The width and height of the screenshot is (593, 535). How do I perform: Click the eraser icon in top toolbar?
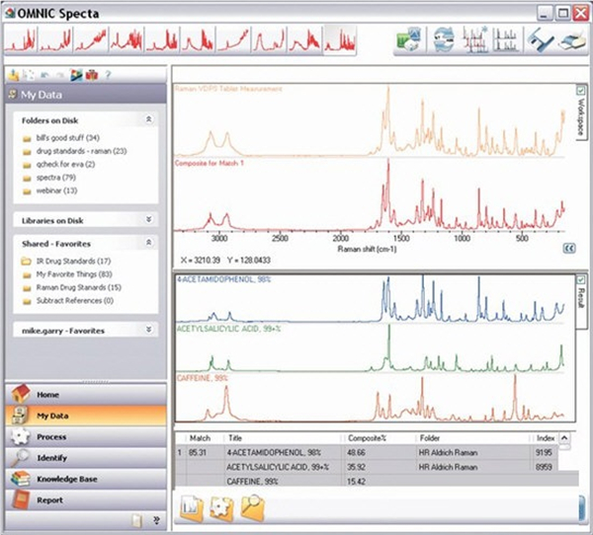coord(570,41)
